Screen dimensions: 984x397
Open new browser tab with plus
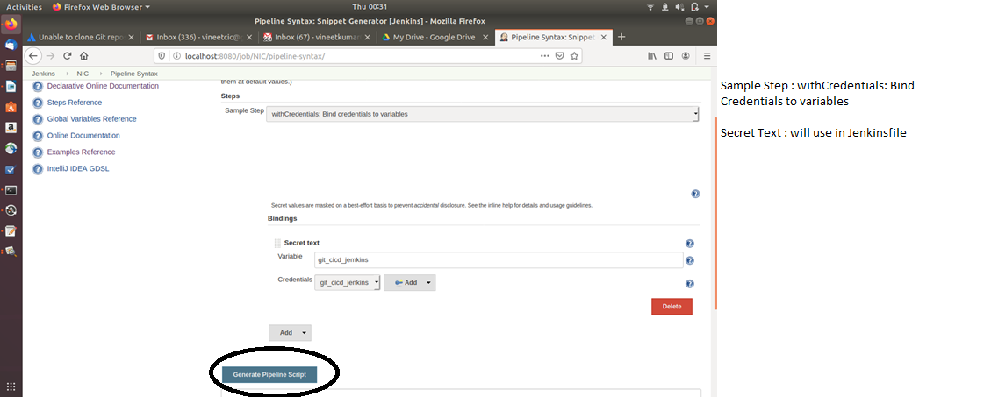click(x=621, y=37)
